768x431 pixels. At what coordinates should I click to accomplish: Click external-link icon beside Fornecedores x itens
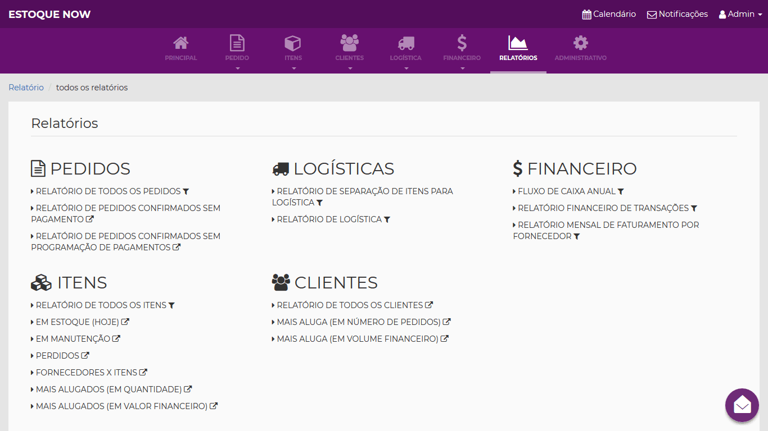pos(143,372)
